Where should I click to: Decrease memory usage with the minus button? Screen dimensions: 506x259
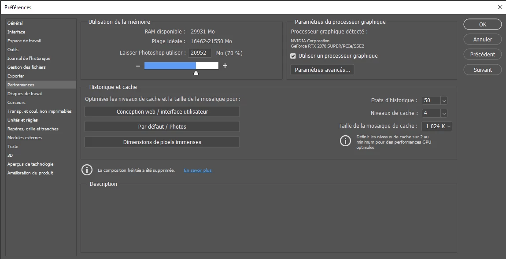tap(138, 66)
